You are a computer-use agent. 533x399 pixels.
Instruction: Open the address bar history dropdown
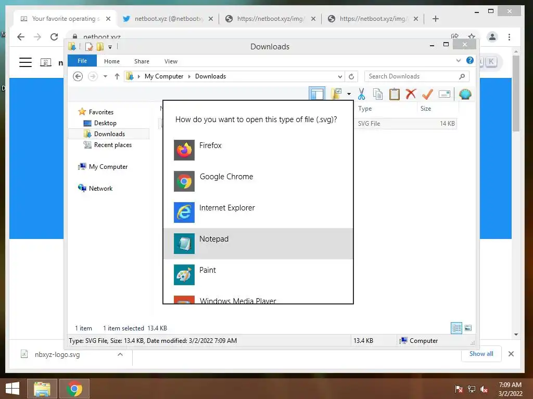click(x=340, y=76)
